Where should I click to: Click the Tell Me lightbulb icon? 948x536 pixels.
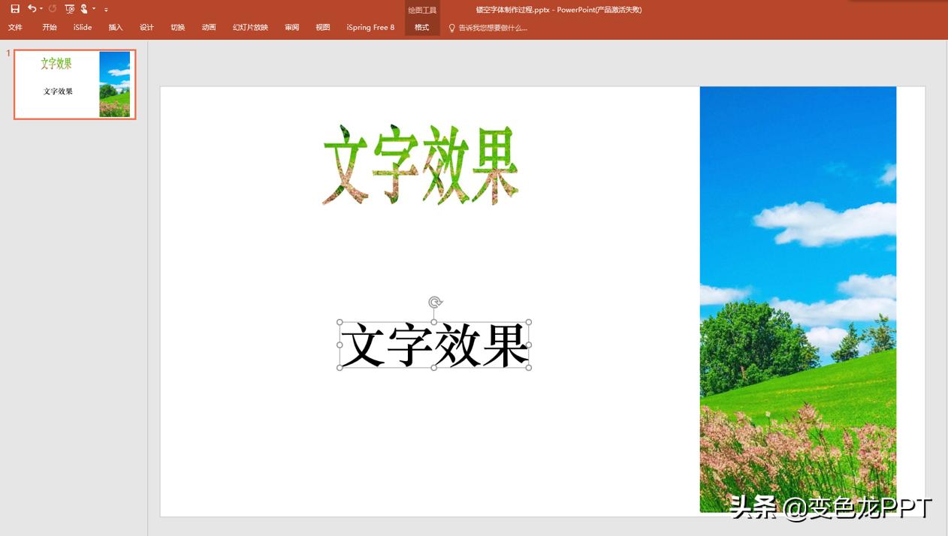[451, 28]
